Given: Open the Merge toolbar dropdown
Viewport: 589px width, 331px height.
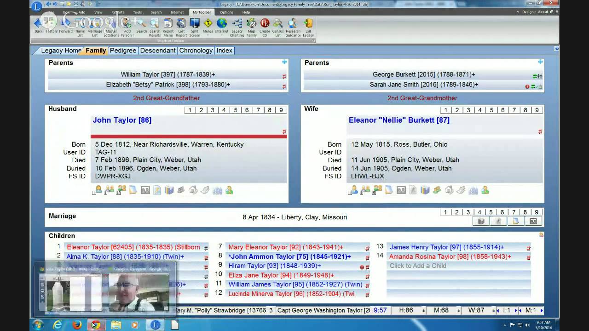Looking at the screenshot, I should click(x=208, y=35).
